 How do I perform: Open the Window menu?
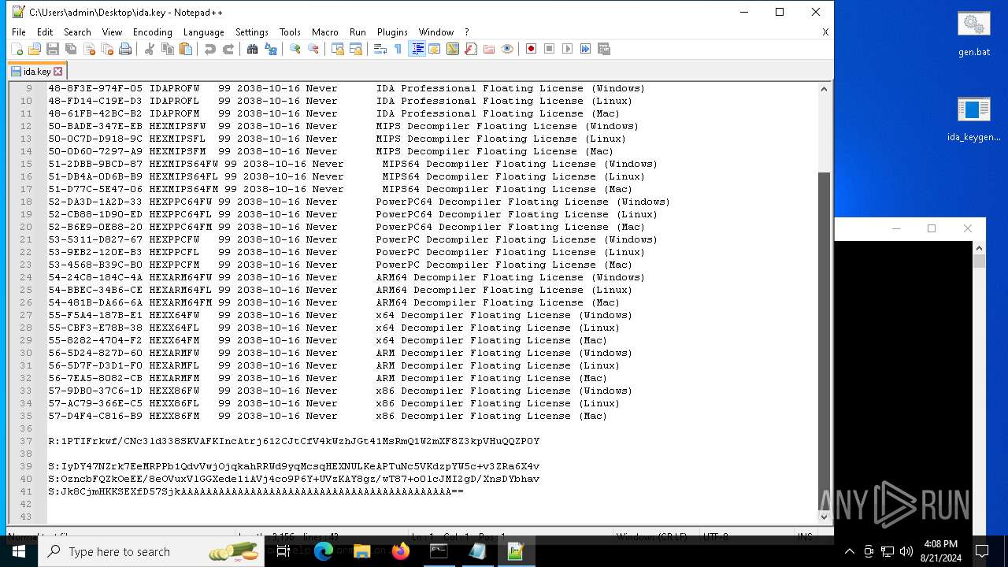[436, 32]
